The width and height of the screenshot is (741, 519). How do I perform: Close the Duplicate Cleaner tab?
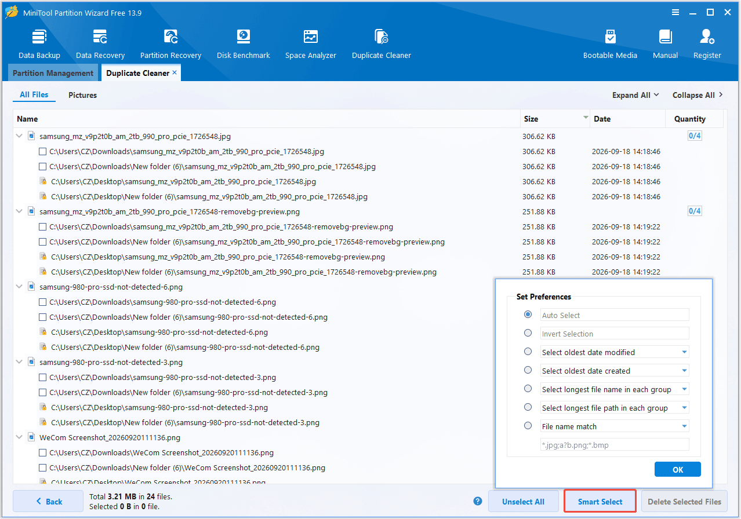pyautogui.click(x=175, y=73)
